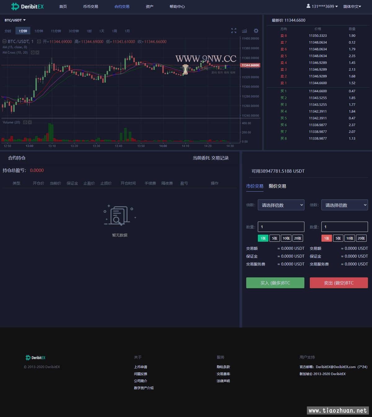The width and height of the screenshot is (372, 417).
Task: Open the 公司简介 footer link
Action: (x=140, y=381)
